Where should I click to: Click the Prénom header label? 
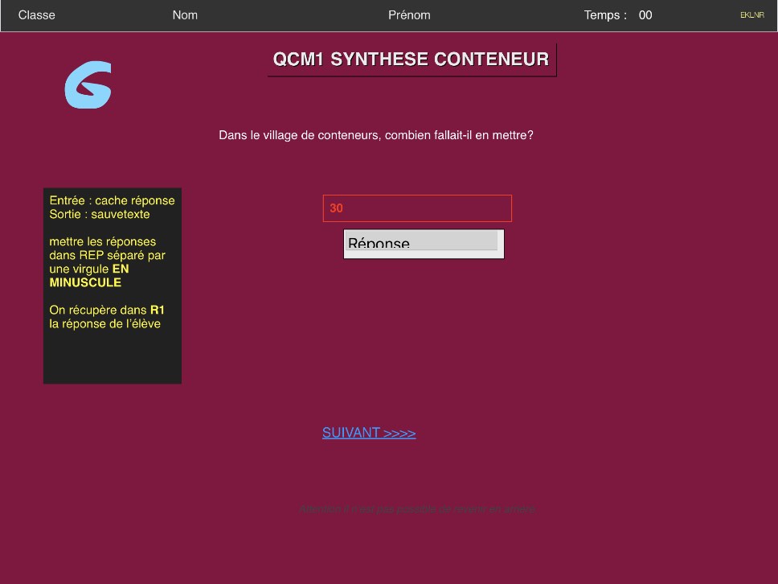pos(409,15)
